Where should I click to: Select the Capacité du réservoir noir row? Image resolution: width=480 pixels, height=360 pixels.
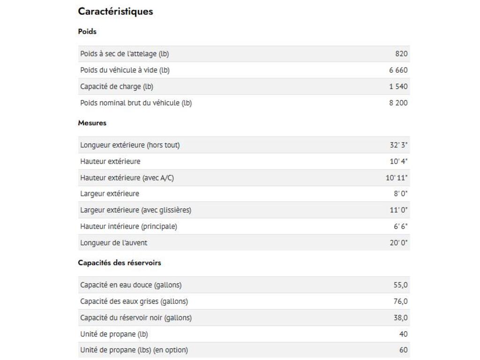(244, 318)
